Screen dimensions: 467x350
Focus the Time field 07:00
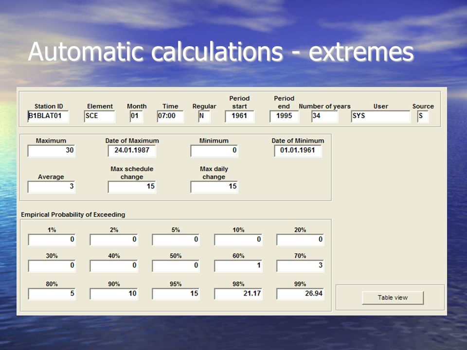pos(170,116)
